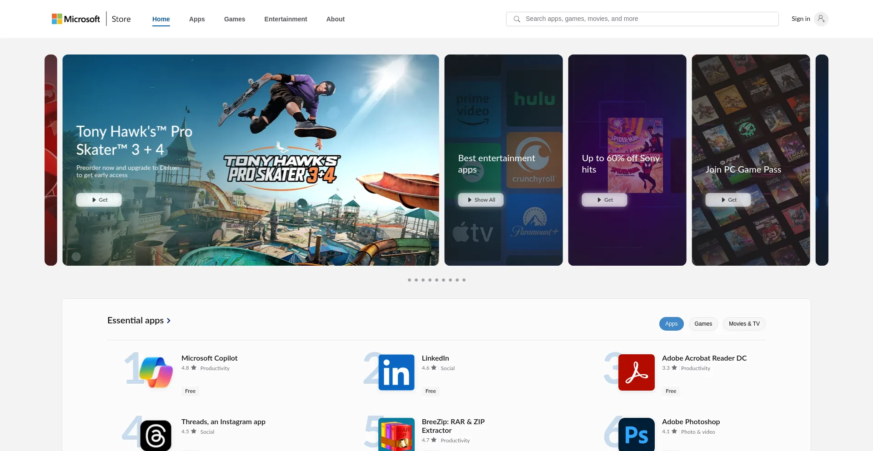Click the Microsoft logo
This screenshot has height=451, width=873.
click(75, 19)
